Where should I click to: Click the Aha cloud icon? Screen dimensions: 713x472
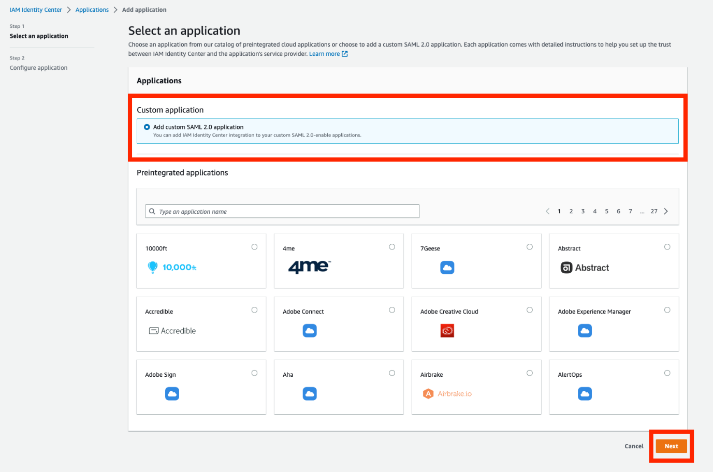click(x=310, y=394)
